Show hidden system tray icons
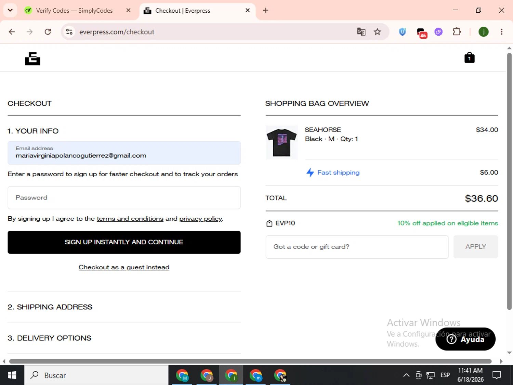Viewport: 513px width, 385px height. tap(406, 375)
